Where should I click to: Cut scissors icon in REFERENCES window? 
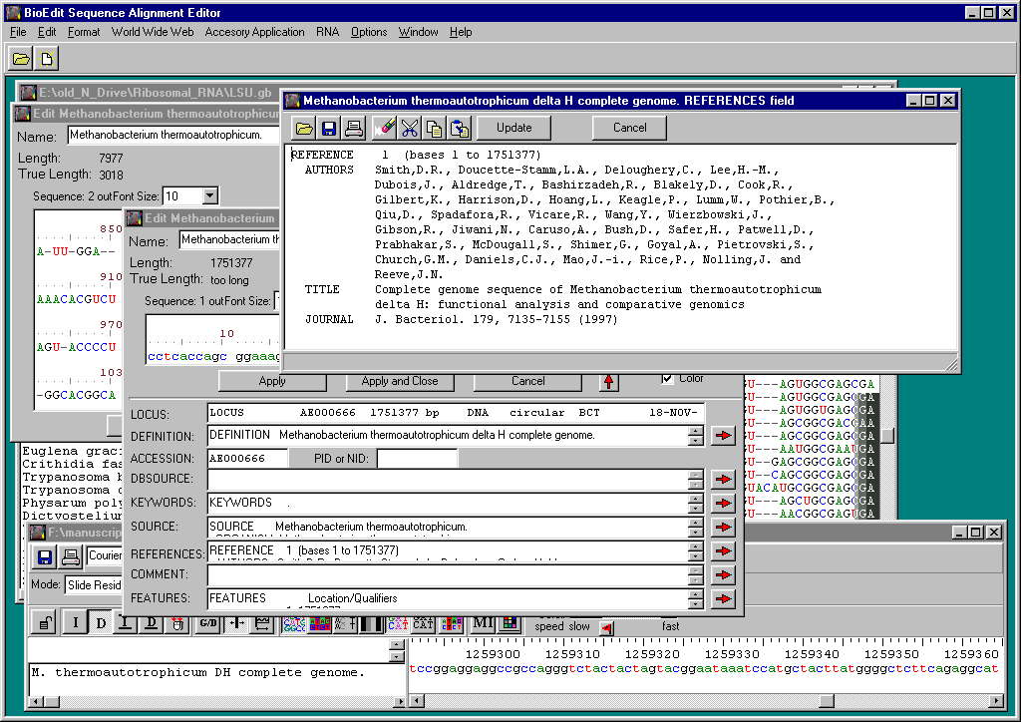(x=409, y=129)
